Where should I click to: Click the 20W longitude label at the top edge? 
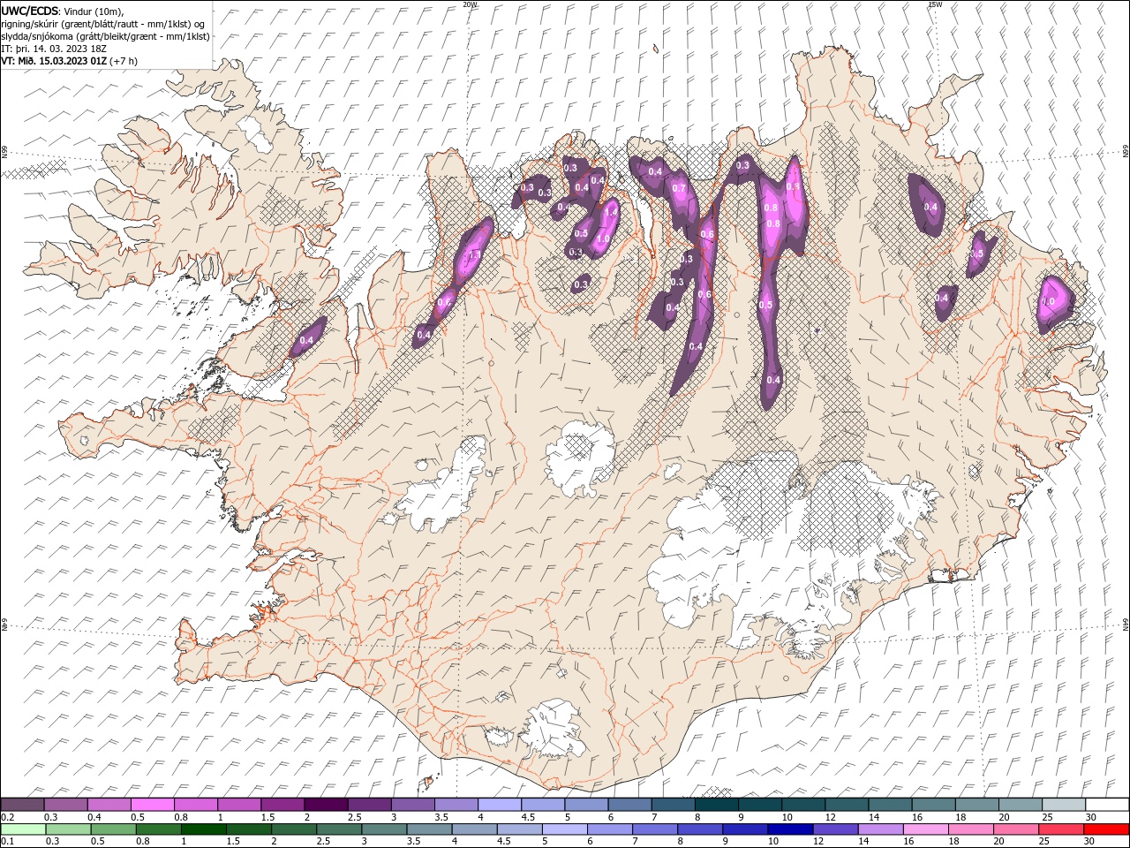point(470,4)
